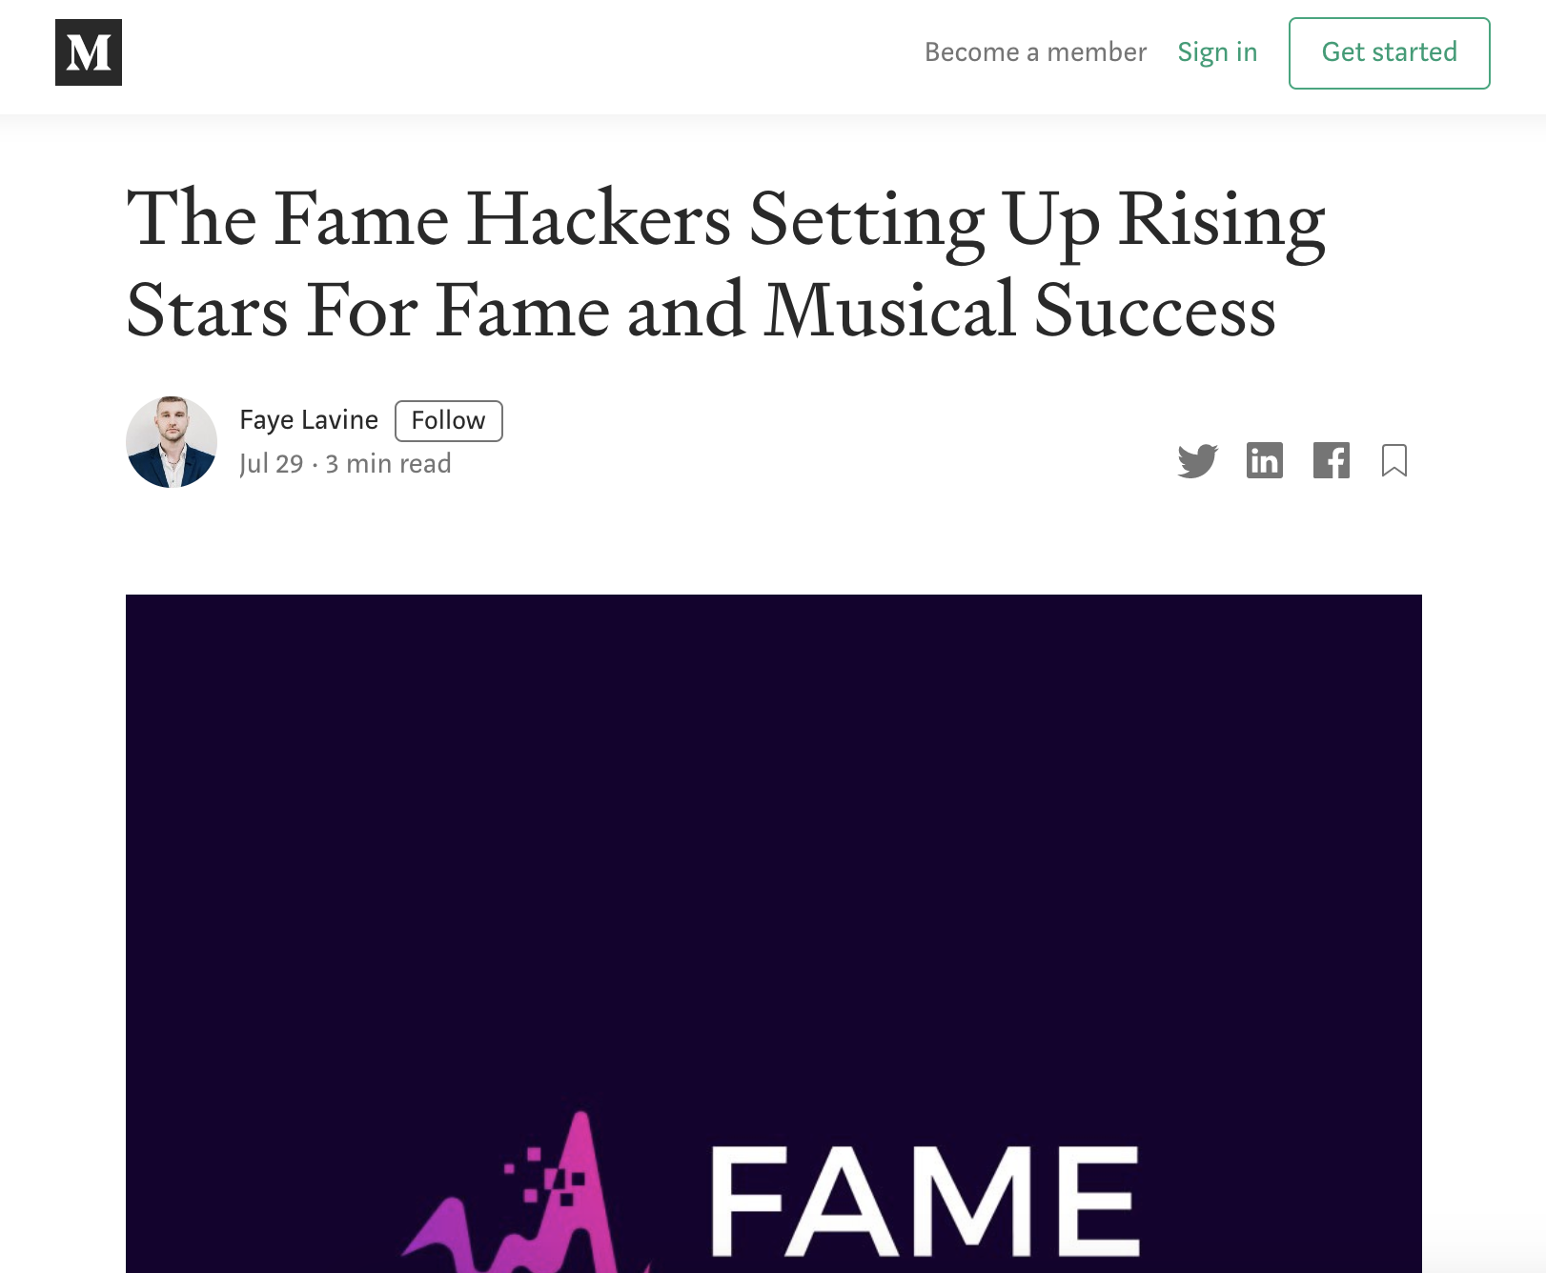Share the article on LinkedIn
1546x1273 pixels.
tap(1265, 461)
